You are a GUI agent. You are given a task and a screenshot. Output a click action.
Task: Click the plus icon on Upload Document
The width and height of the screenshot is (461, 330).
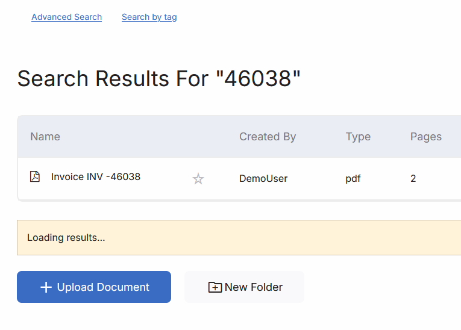pos(46,287)
